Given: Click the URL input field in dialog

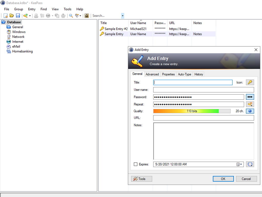Looking at the screenshot, I should click(x=203, y=118).
